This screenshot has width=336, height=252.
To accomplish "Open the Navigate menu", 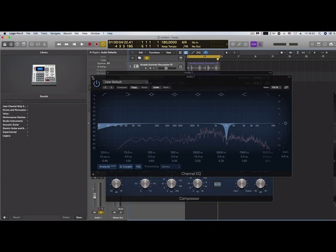I will click(x=55, y=34).
